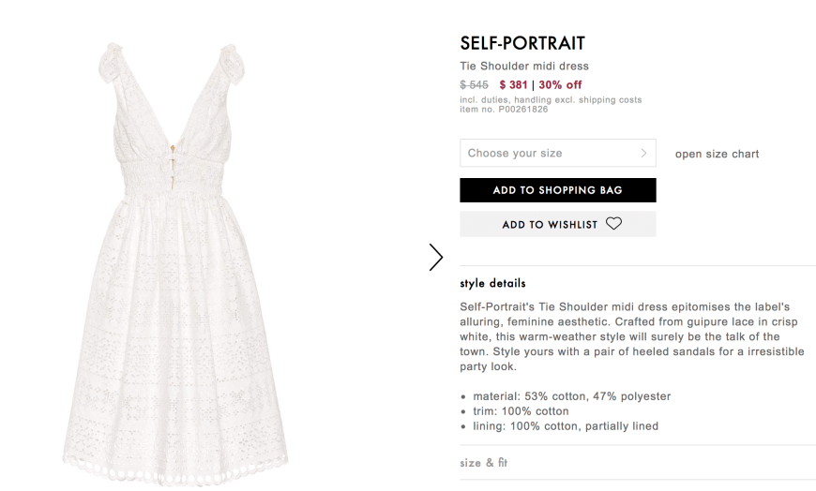Show the next product image arrow
The image size is (816, 491).
click(435, 257)
